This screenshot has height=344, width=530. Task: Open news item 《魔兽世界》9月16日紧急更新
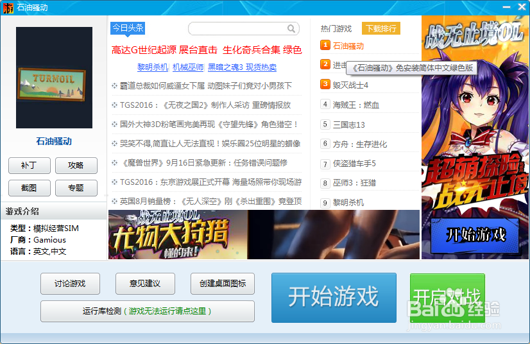pyautogui.click(x=203, y=163)
